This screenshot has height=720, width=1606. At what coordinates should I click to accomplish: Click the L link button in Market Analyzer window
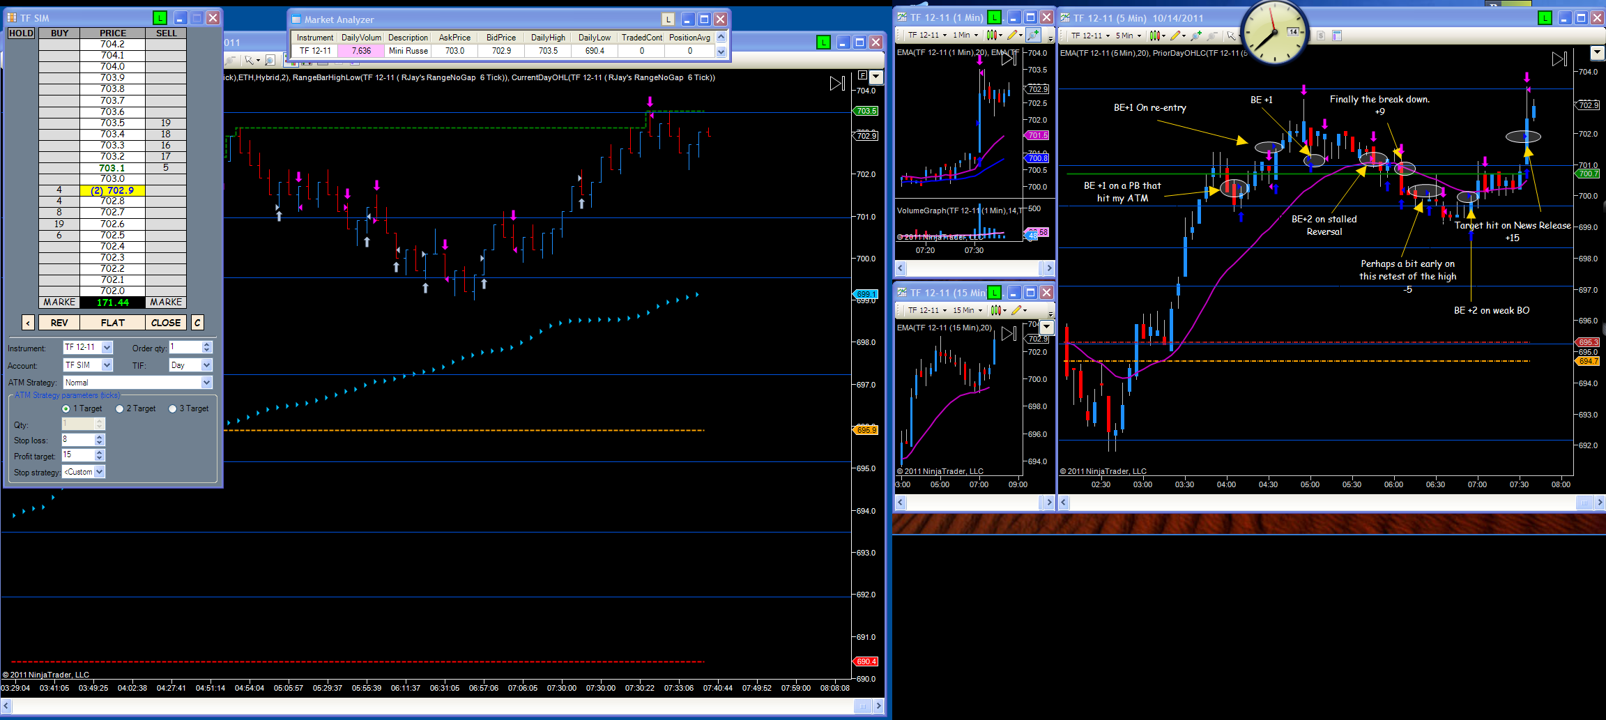[x=668, y=20]
